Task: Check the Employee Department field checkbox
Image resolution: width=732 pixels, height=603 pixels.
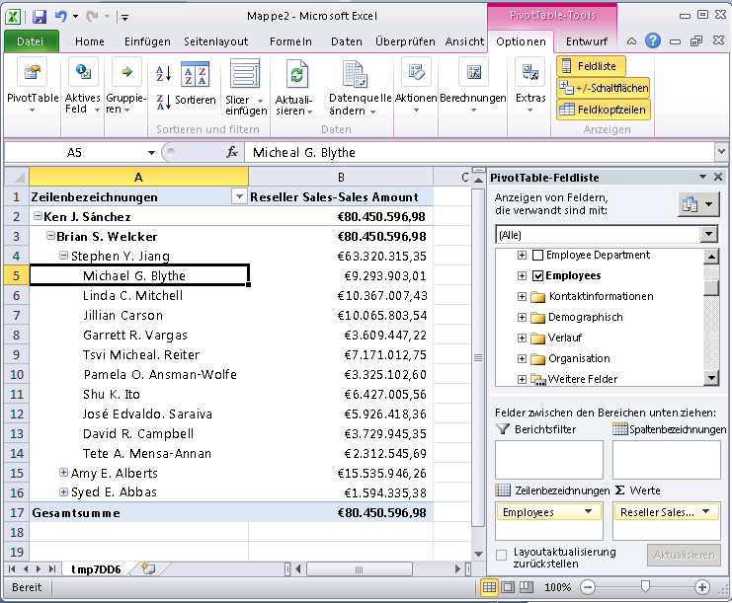Action: (x=538, y=256)
